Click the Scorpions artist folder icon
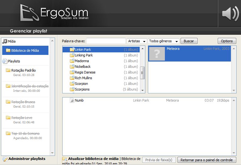Image resolution: width=241 pixels, height=165 pixels. [x=72, y=89]
